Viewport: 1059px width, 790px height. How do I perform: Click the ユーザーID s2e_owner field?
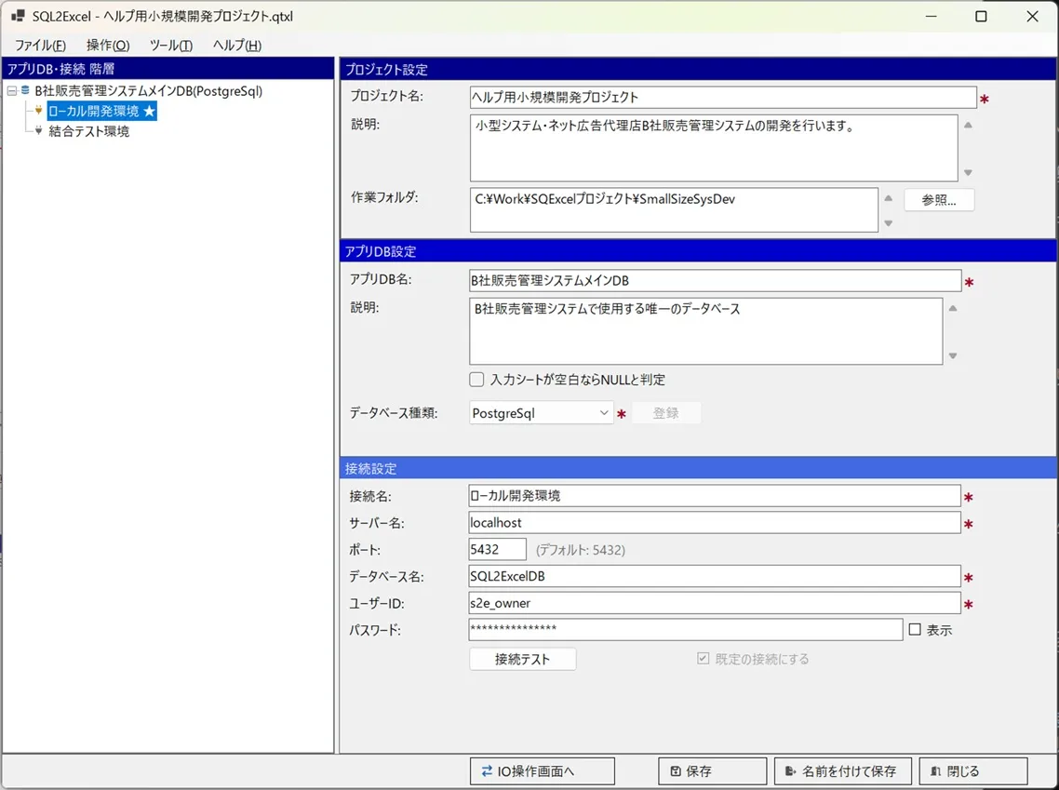(715, 603)
